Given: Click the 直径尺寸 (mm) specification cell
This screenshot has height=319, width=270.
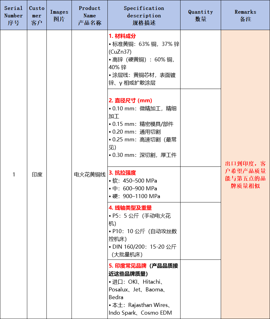Looking at the screenshot, I should click(144, 128).
